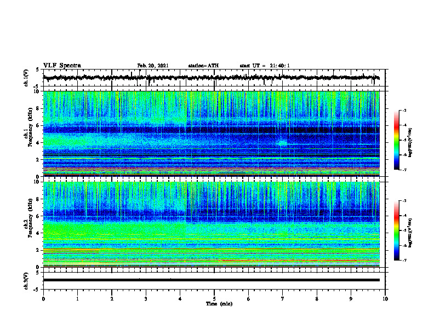Click the log(PSD) label beside ch.2 color bar
This screenshot has height=335, width=434.
click(x=410, y=232)
